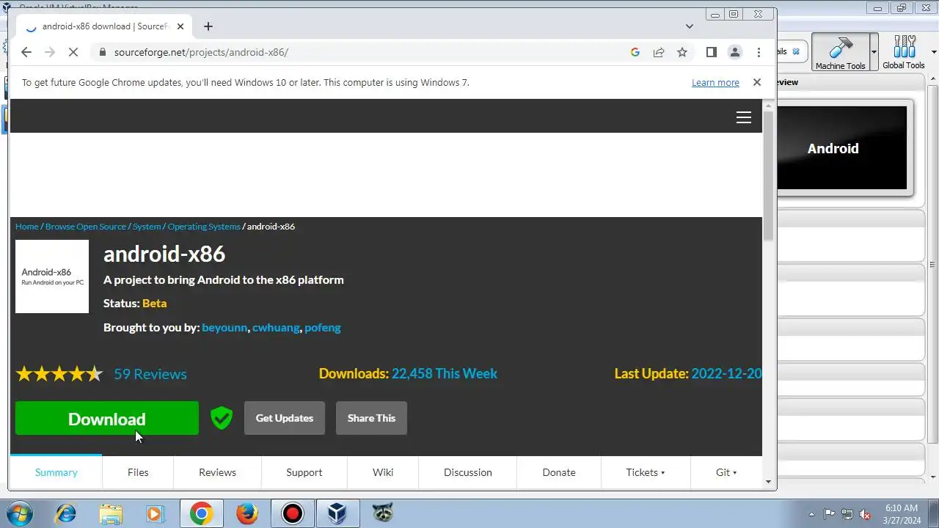The image size is (939, 528).
Task: Go to Home breadcrumb
Action: 27,227
